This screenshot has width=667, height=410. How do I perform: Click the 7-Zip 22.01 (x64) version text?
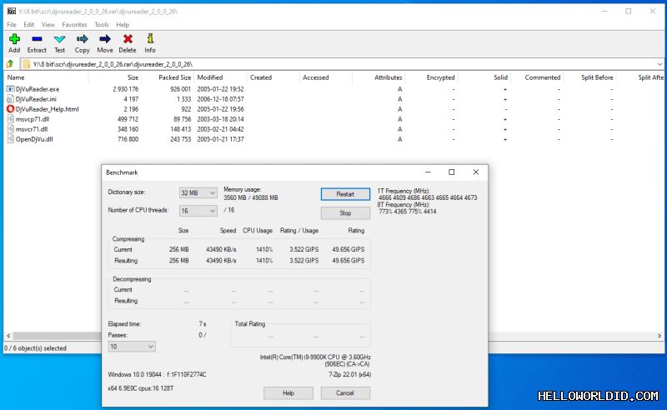(349, 375)
